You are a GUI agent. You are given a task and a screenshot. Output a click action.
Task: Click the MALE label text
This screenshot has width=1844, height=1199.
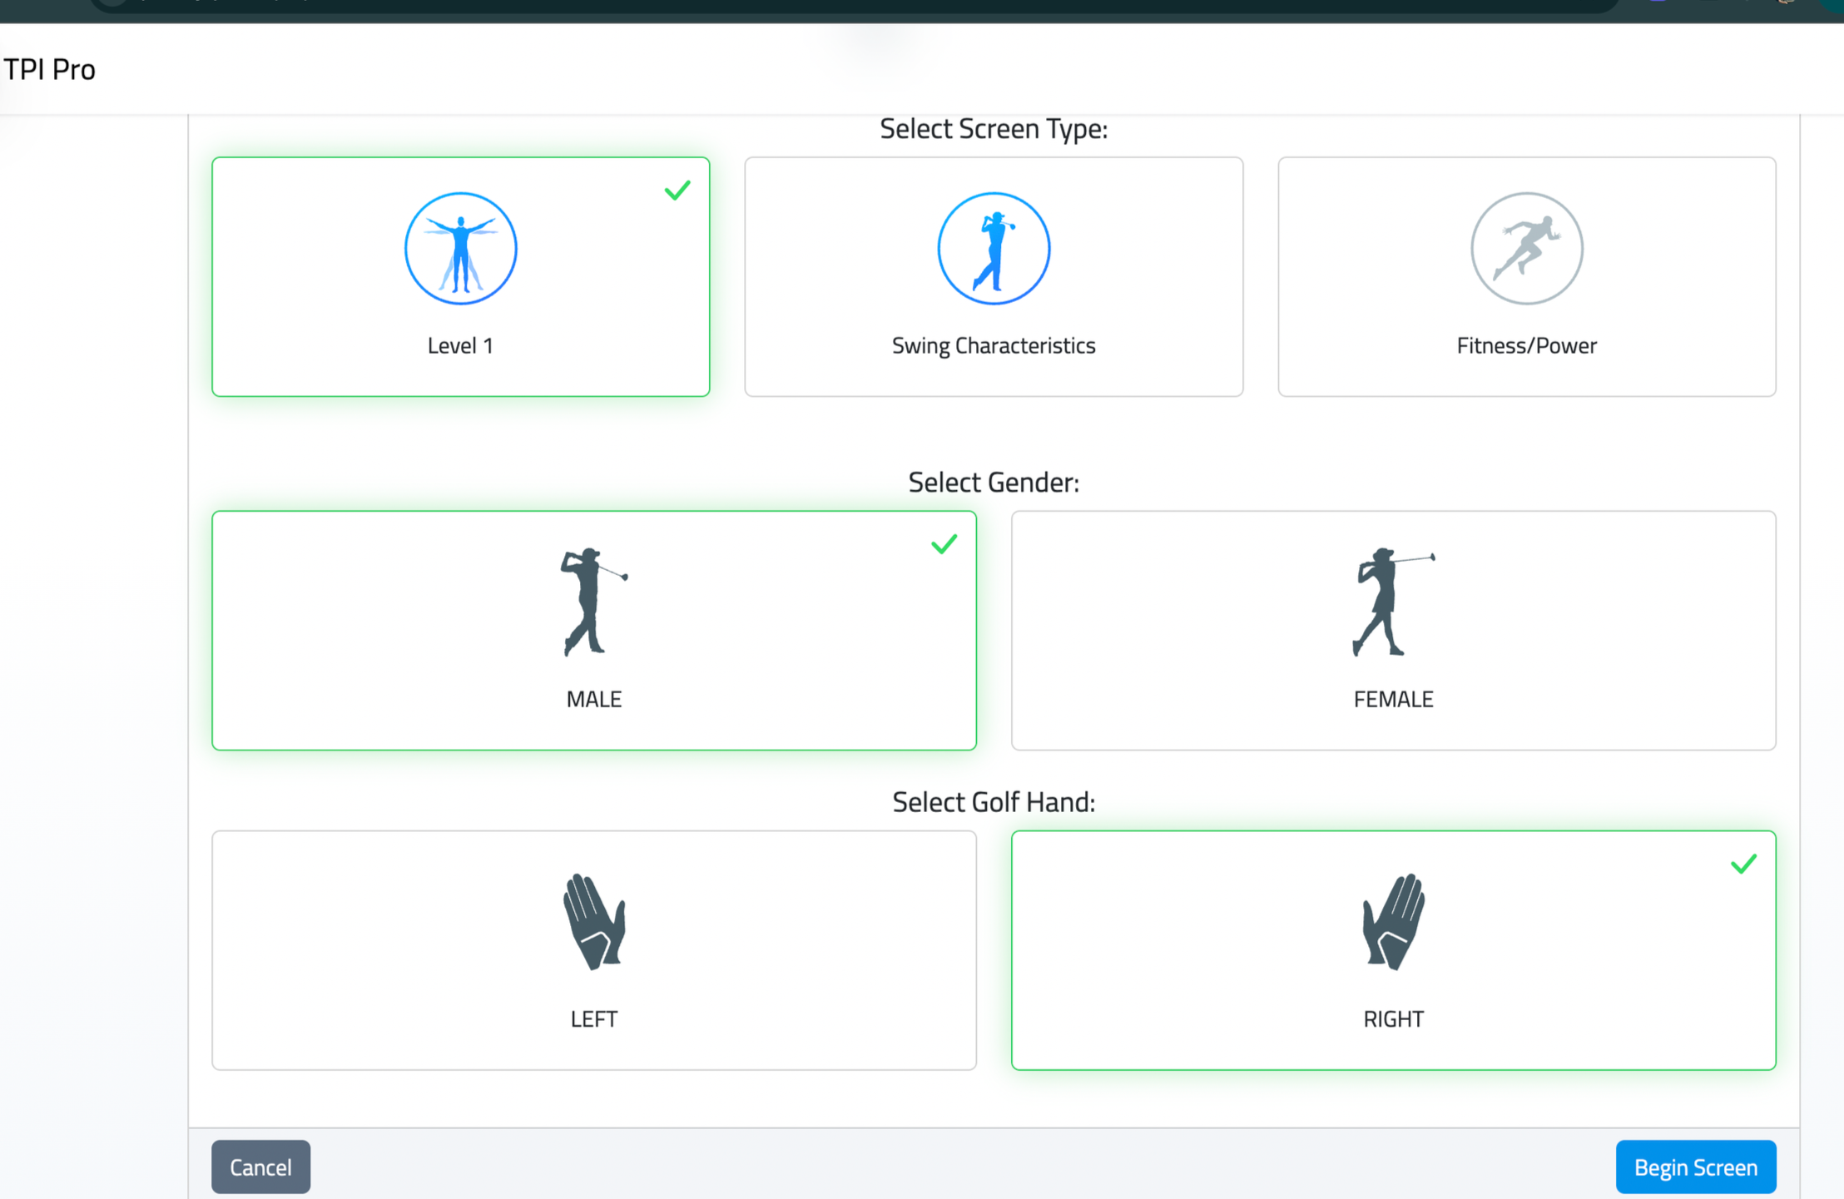(x=593, y=699)
